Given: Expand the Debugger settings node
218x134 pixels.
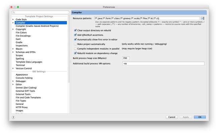Looking at the screenshot, I should pos(13,81).
